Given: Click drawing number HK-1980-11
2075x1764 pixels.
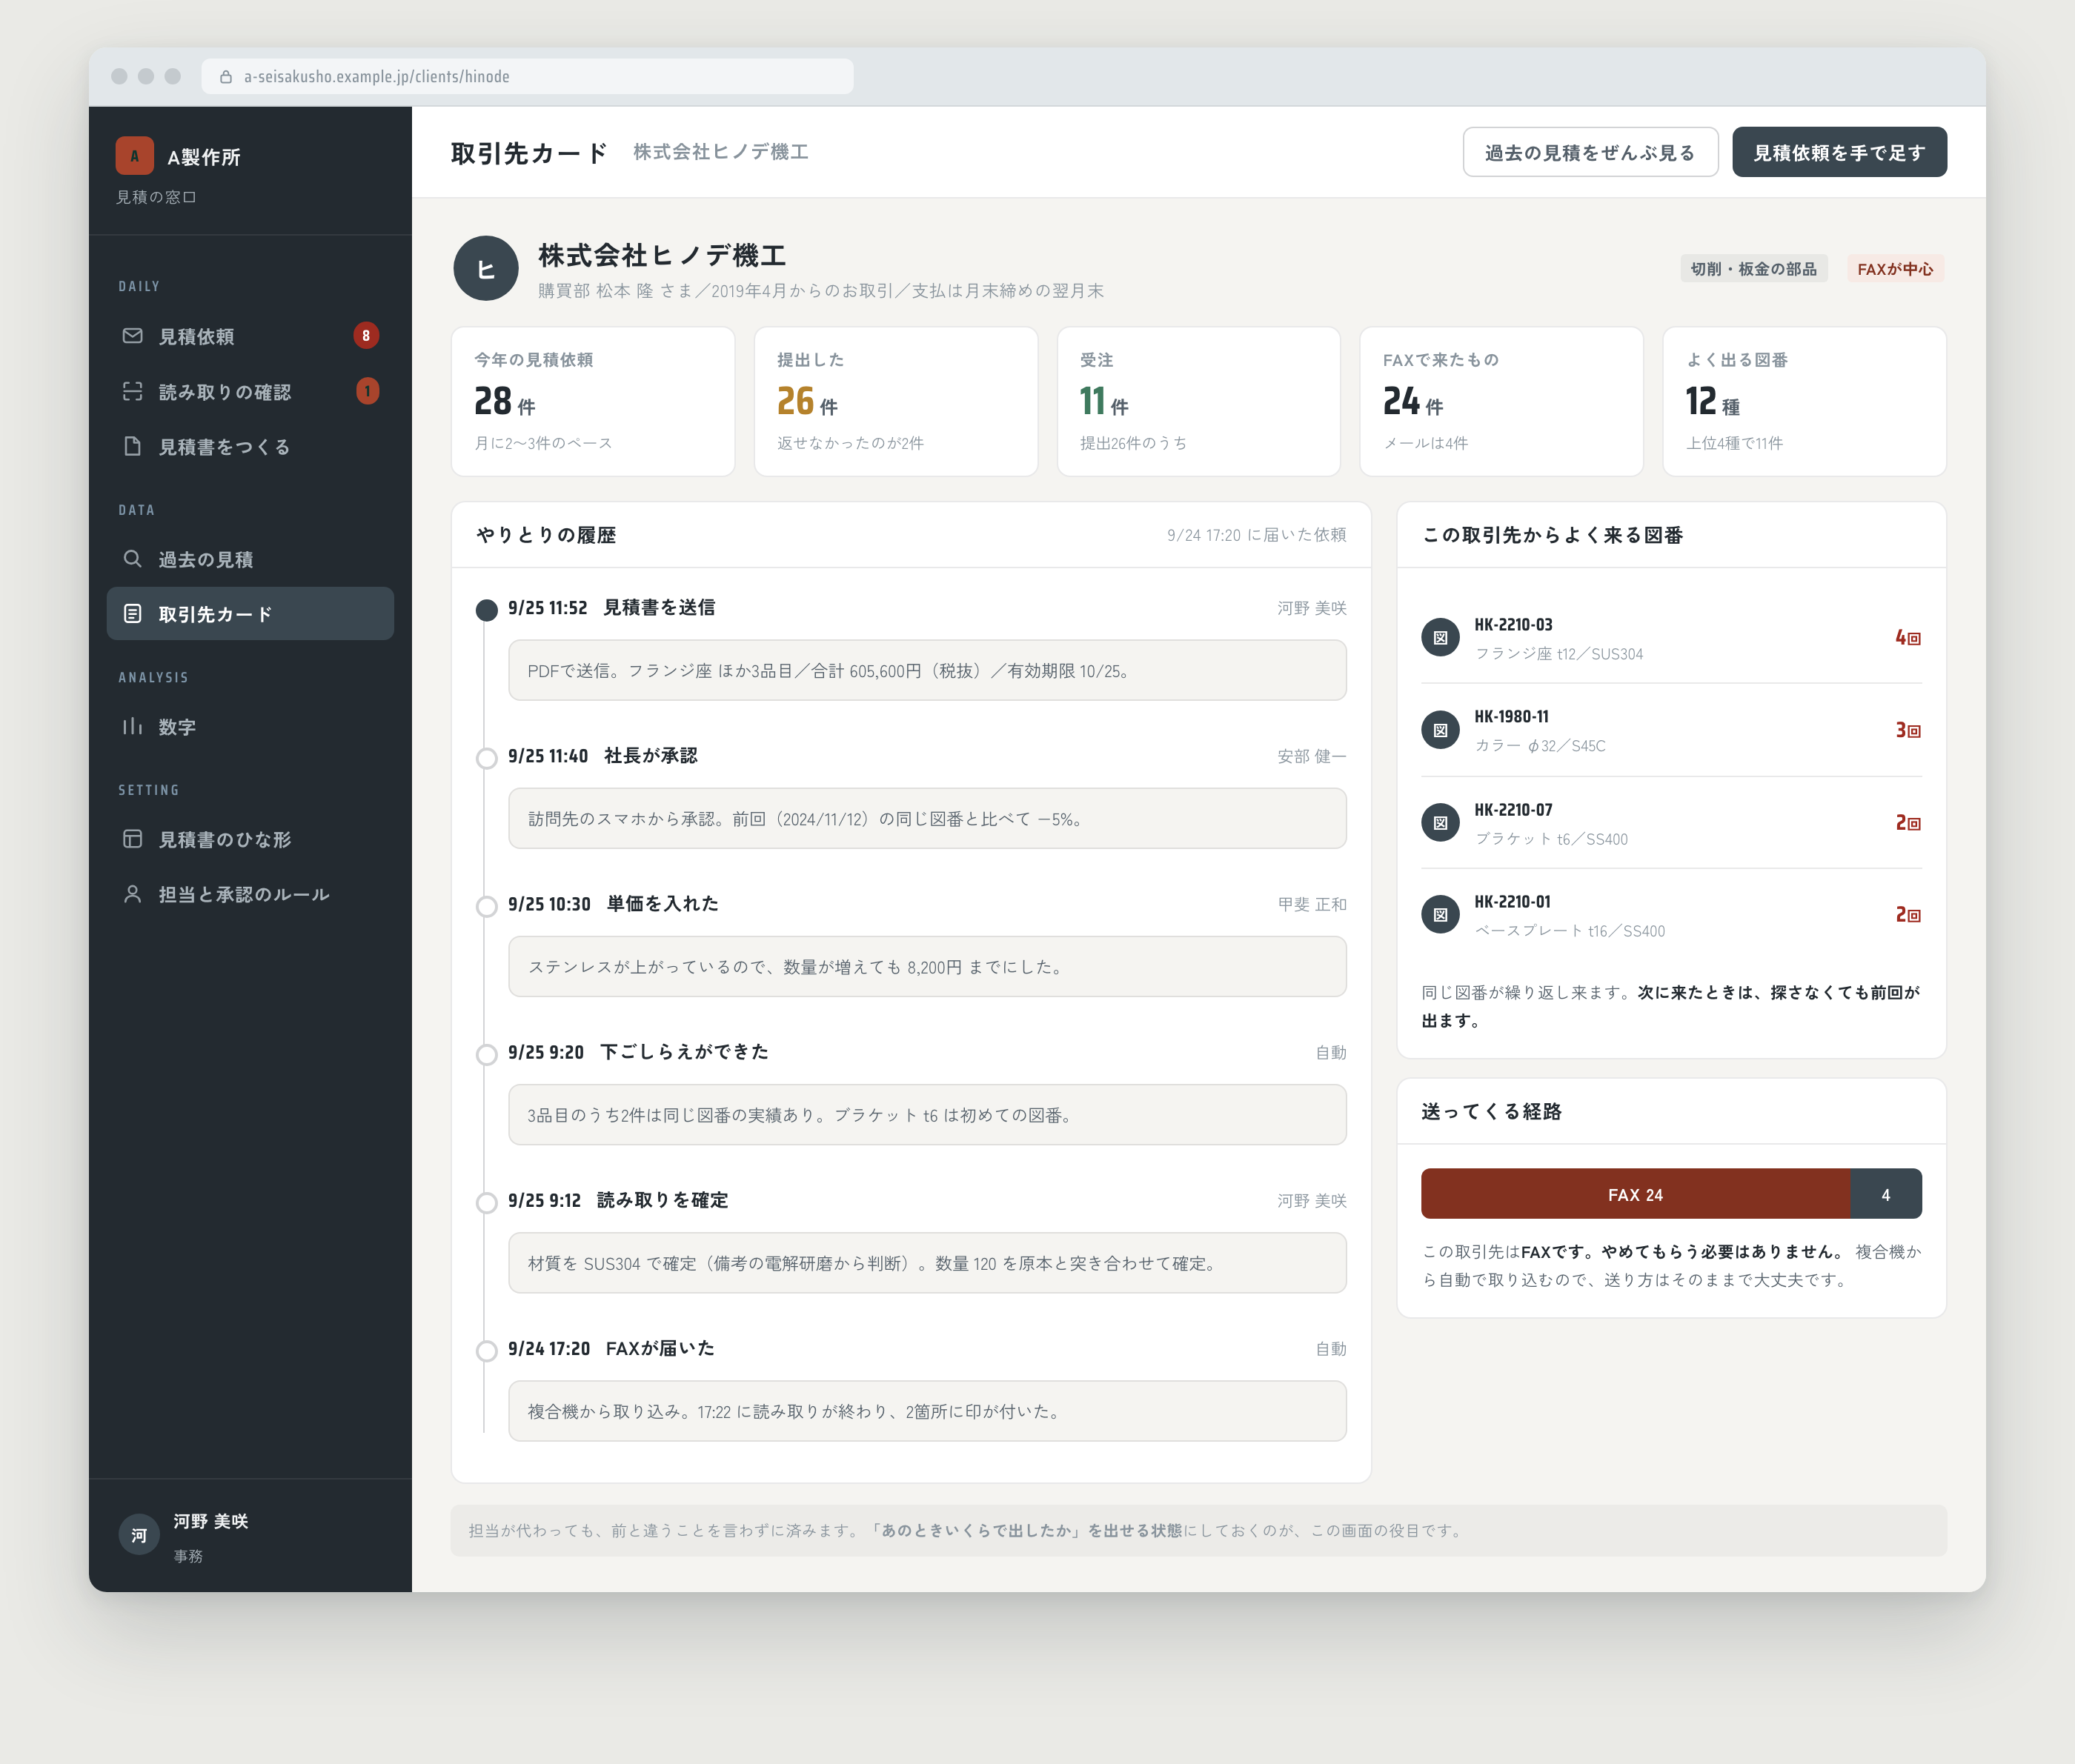Looking at the screenshot, I should 1511,717.
